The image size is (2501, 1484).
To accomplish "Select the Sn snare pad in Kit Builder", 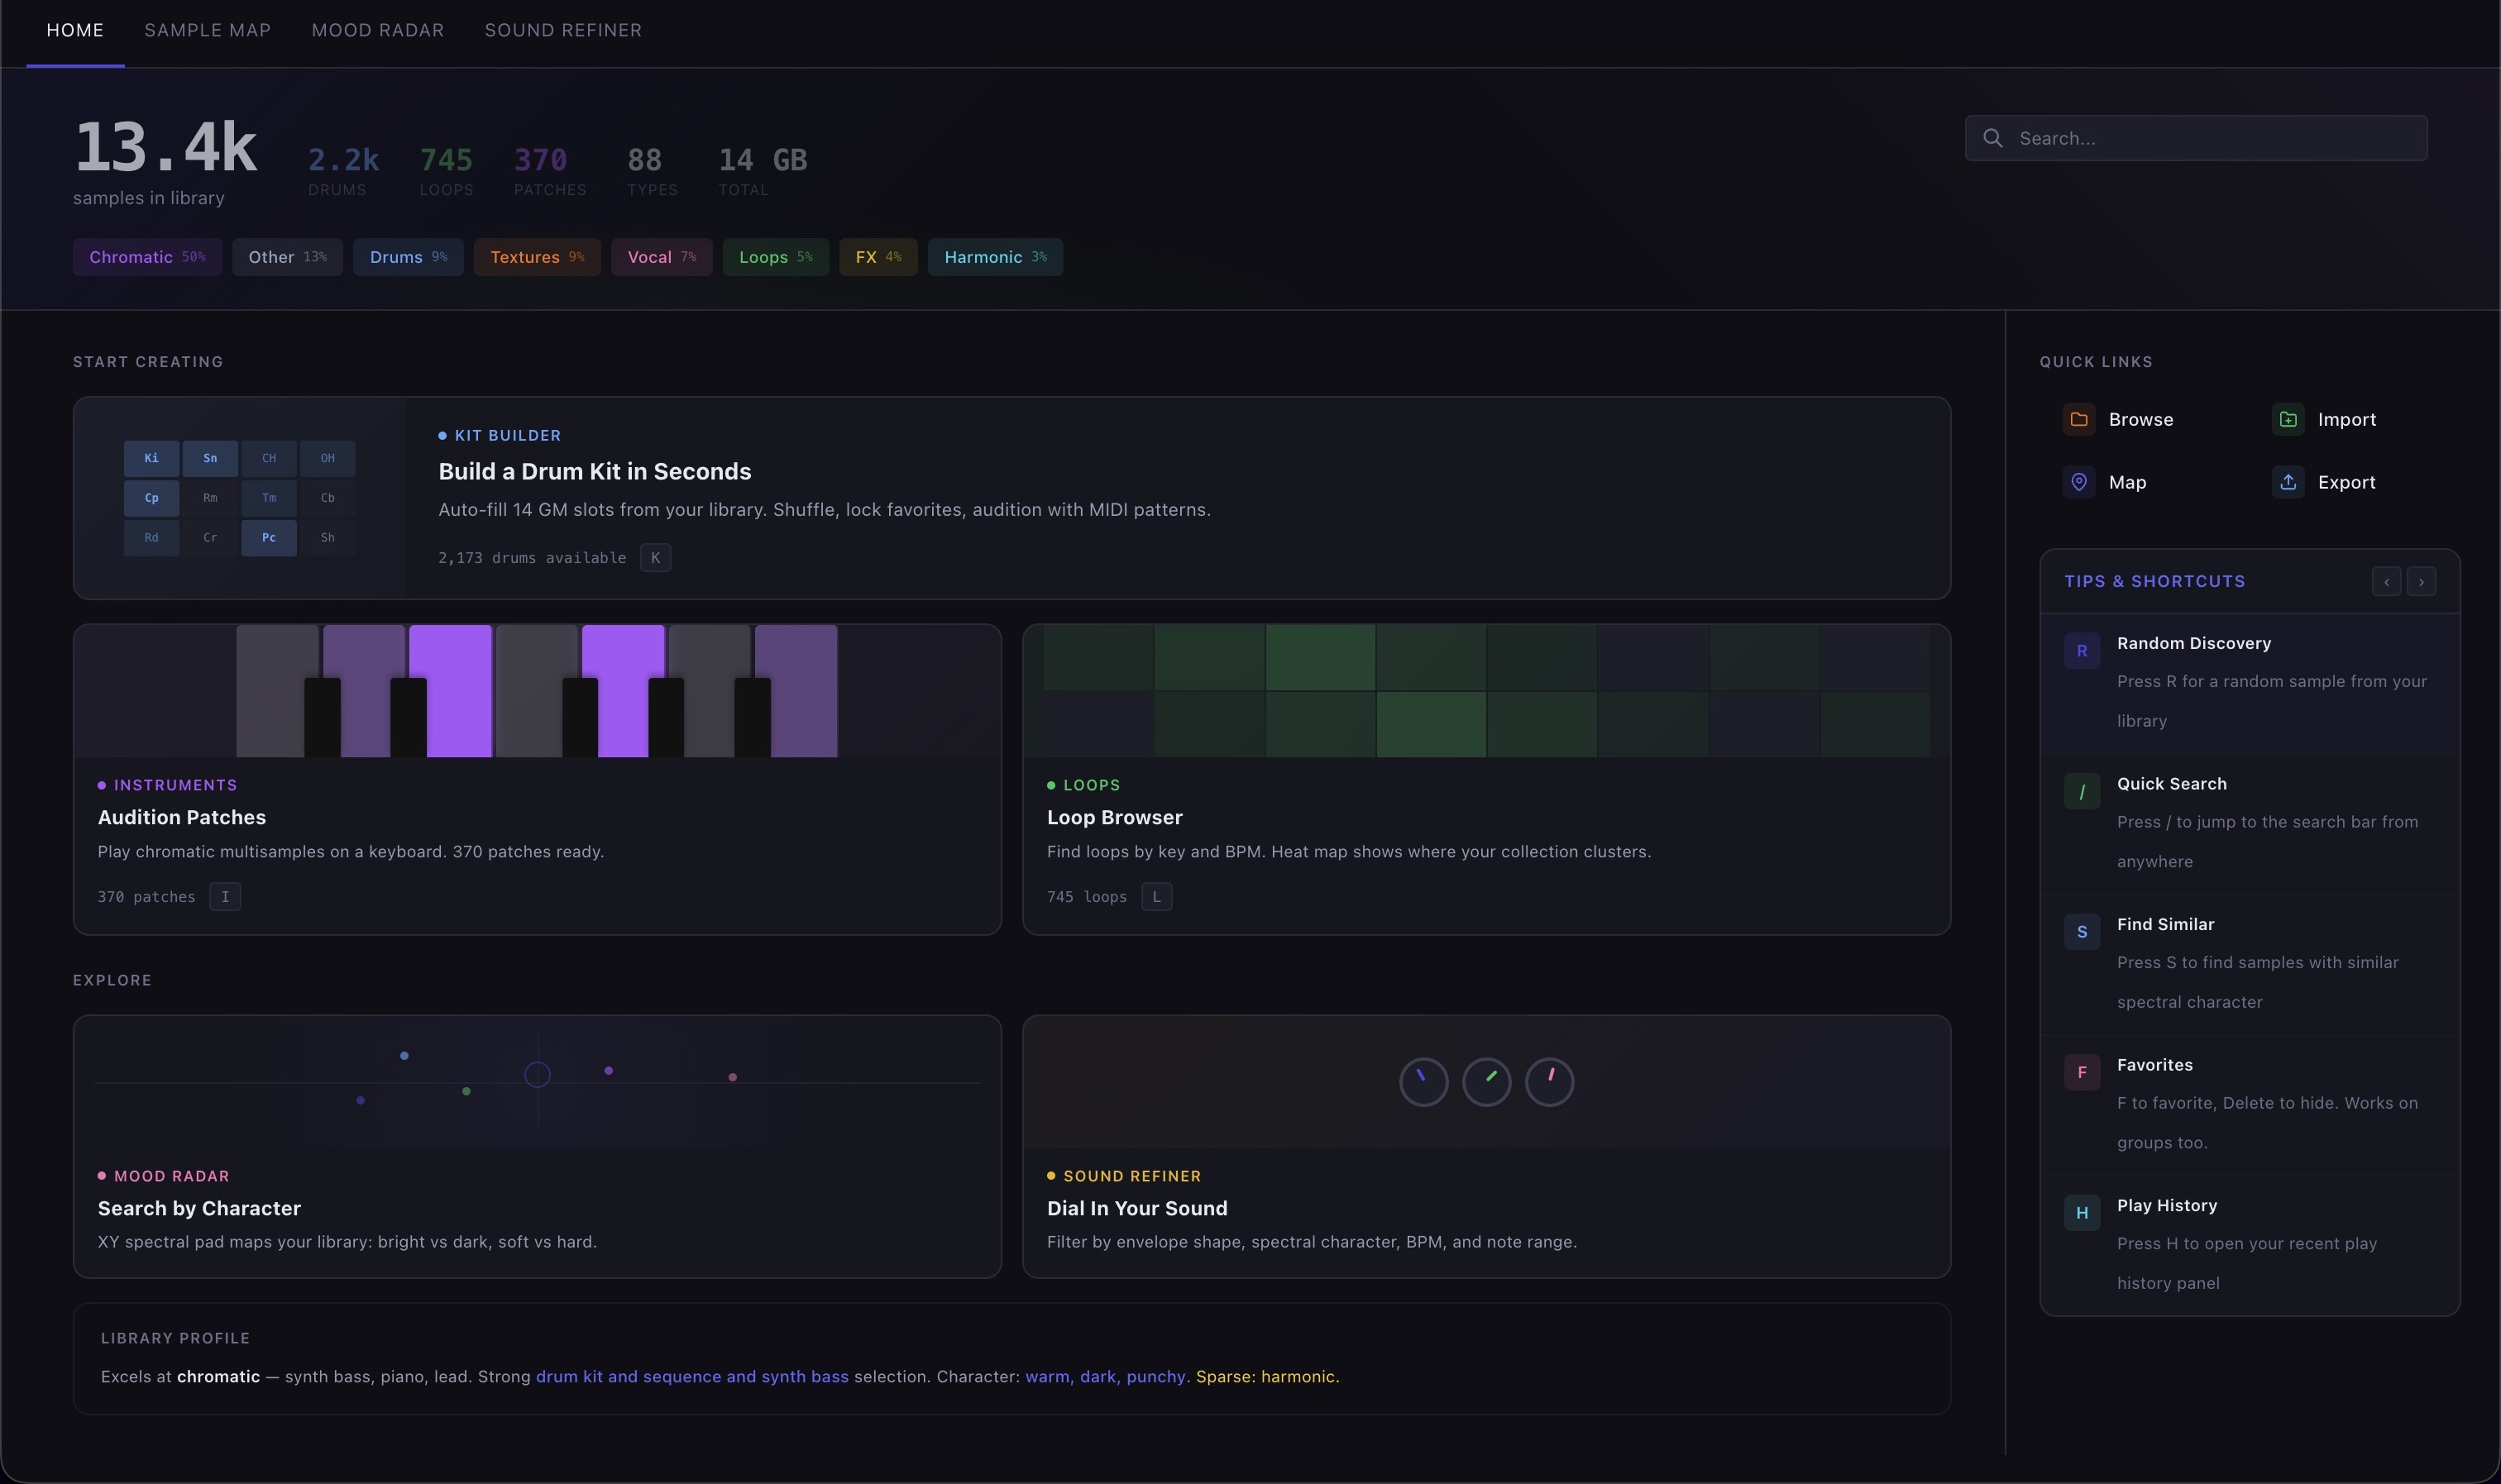I will [x=209, y=458].
